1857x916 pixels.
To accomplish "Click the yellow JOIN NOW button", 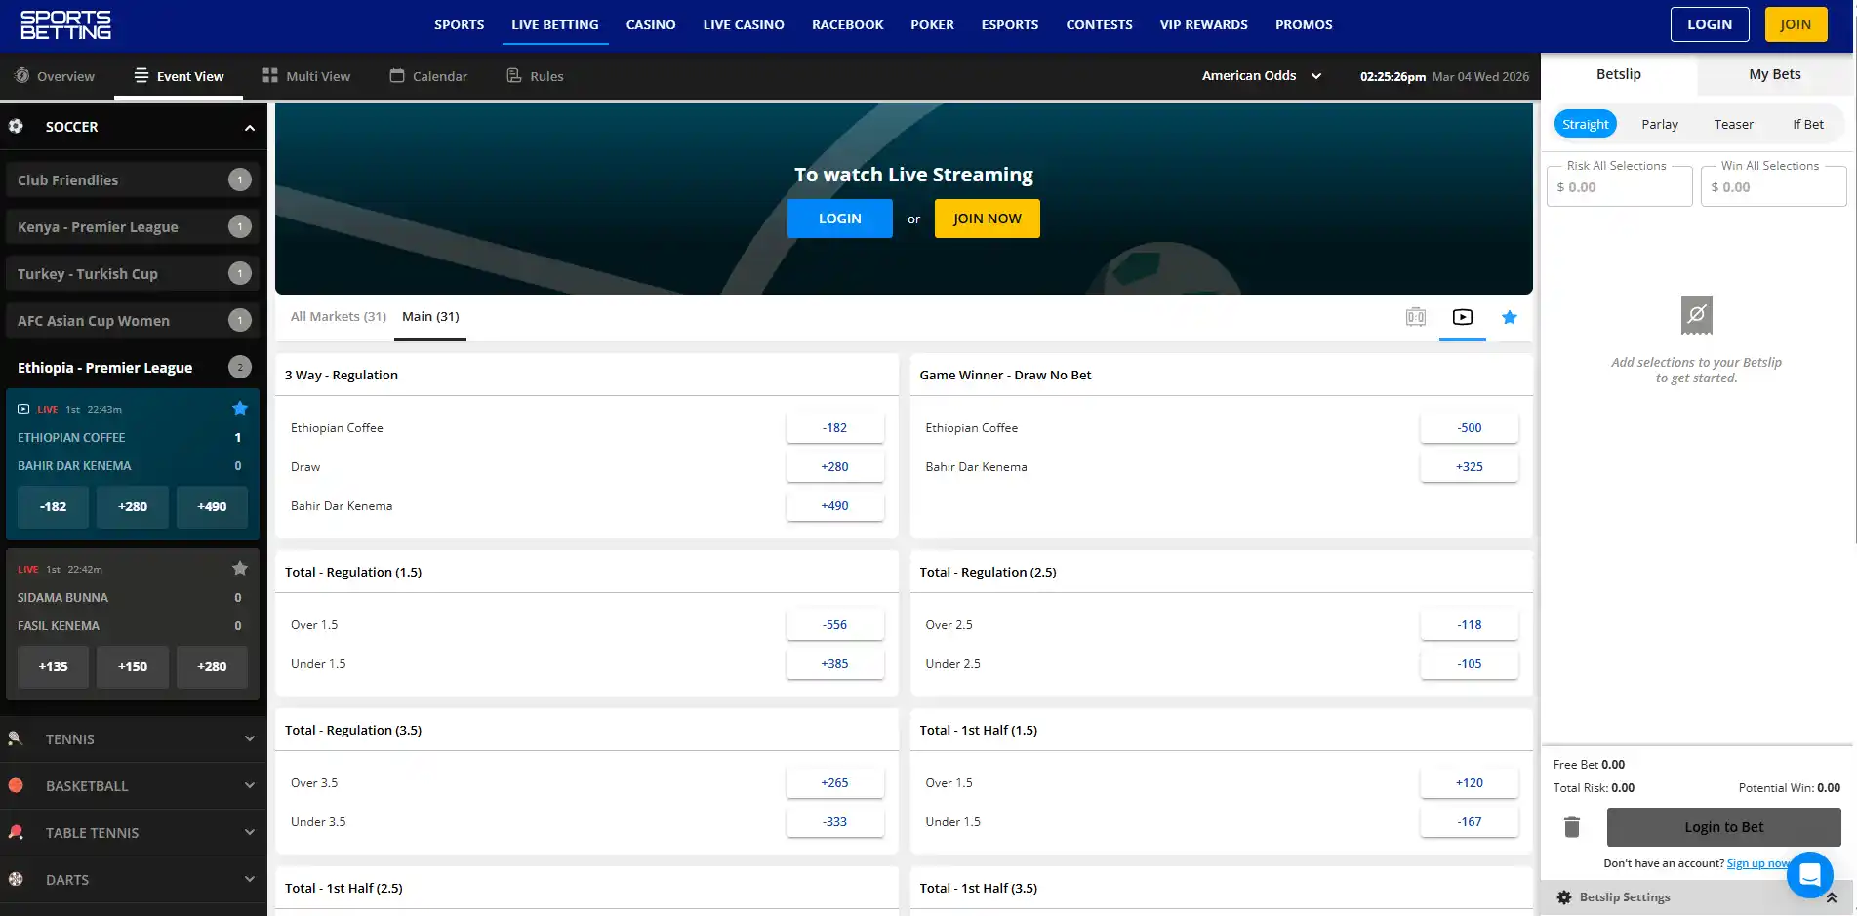I will pyautogui.click(x=987, y=219).
